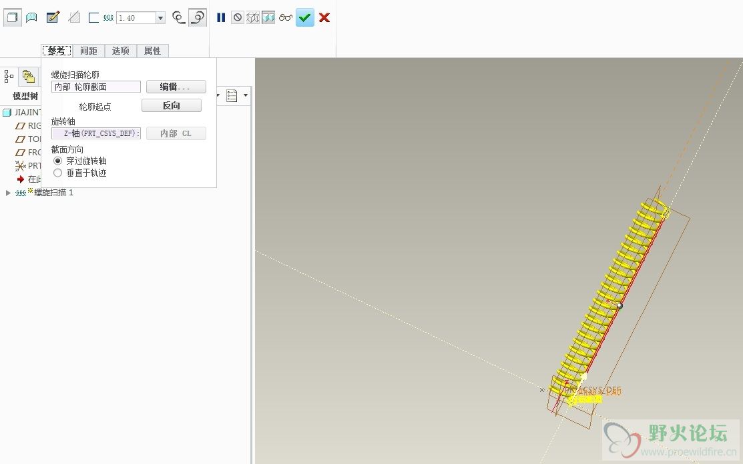Select the surface sweep option icon
The width and height of the screenshot is (743, 464).
click(31, 17)
